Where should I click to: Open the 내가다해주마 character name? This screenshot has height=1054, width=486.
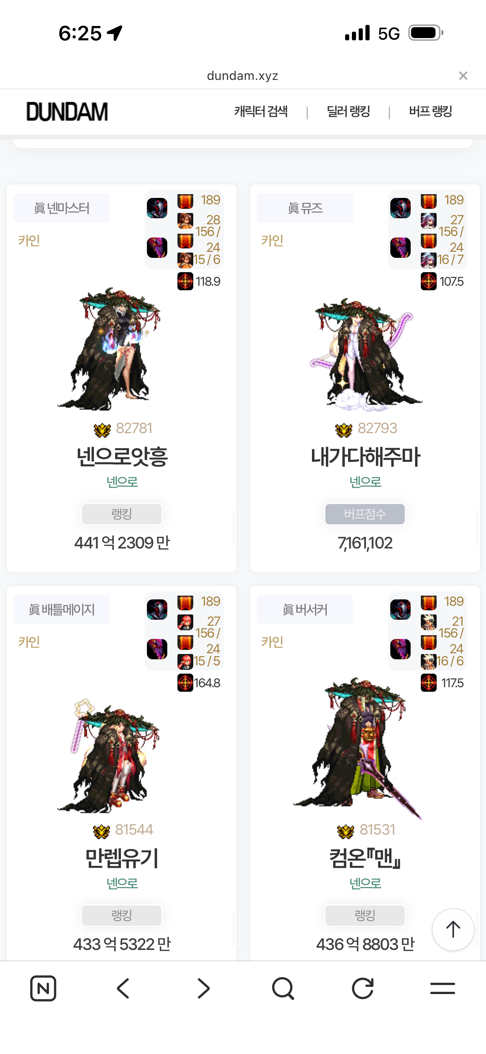click(365, 457)
